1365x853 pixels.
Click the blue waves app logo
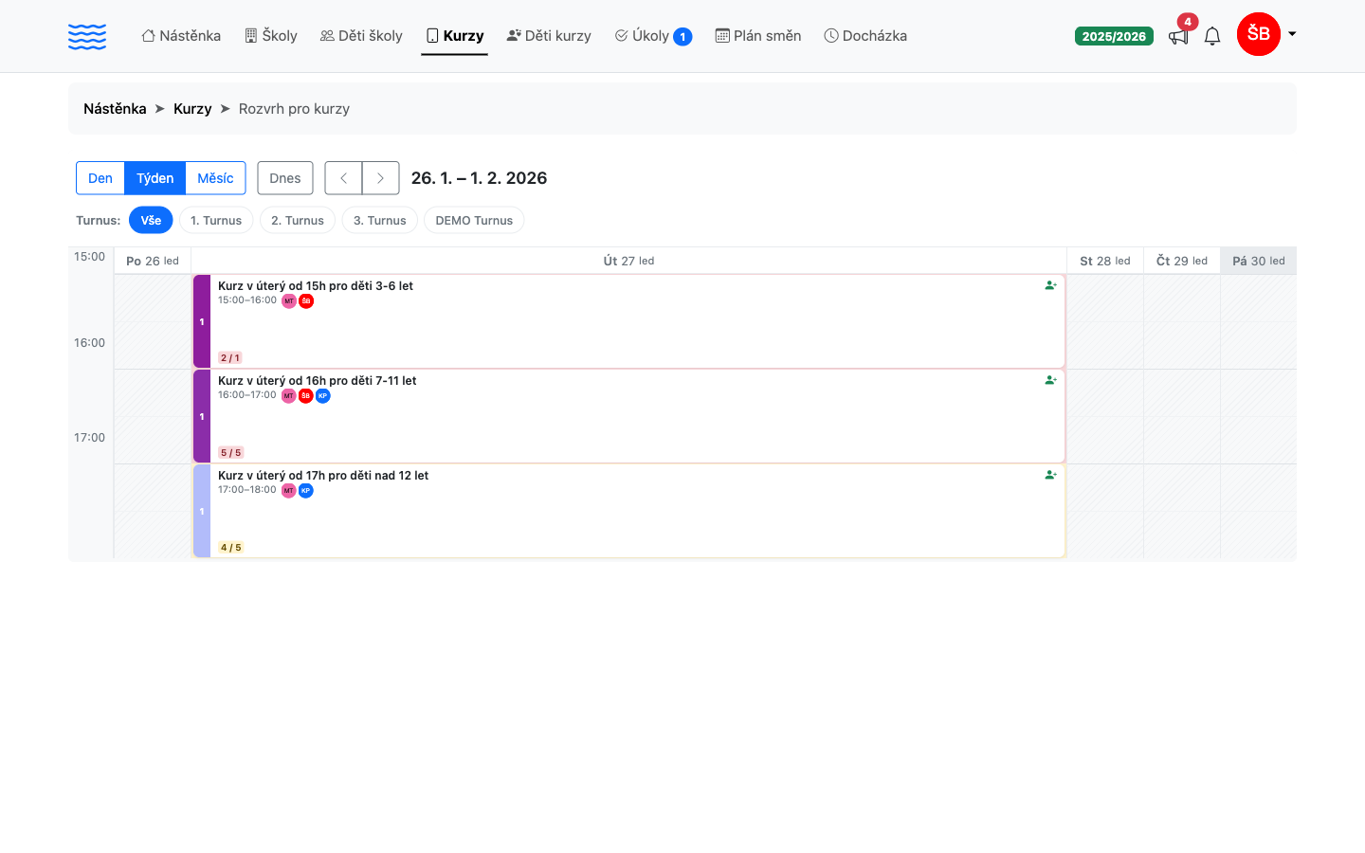click(87, 36)
